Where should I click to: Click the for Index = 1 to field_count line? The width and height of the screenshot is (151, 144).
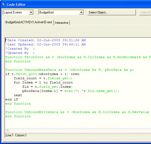(43, 82)
